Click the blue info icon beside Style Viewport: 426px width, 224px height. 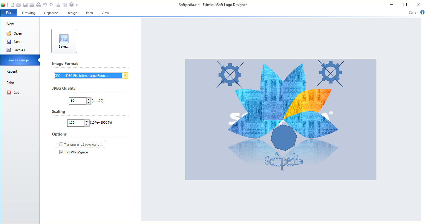click(x=422, y=13)
